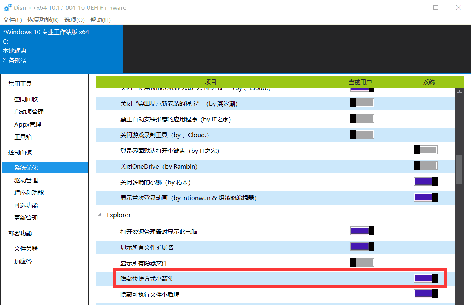Disable the 关闭多嘴的小娜 toggle
The image size is (471, 305).
425,181
